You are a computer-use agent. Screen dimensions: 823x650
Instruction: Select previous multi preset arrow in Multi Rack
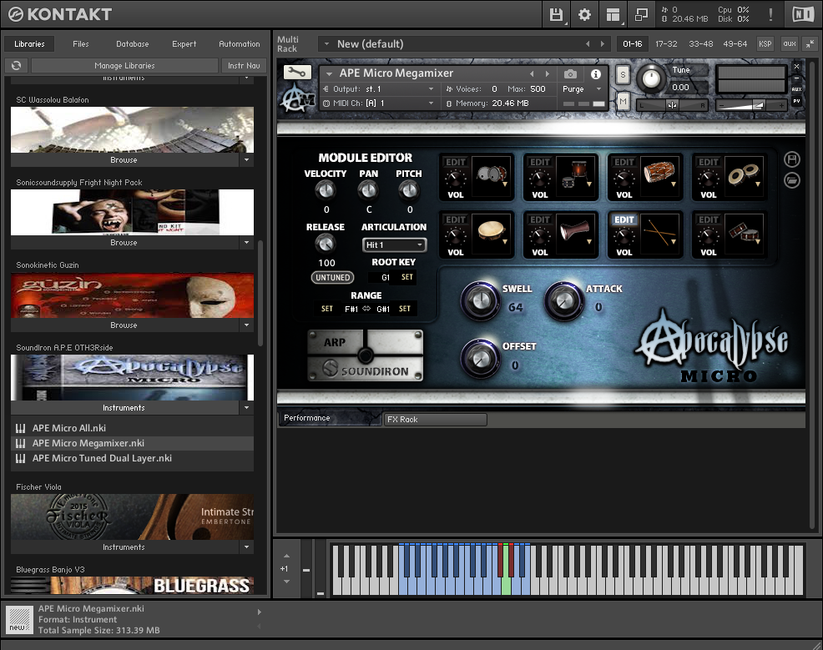(588, 44)
